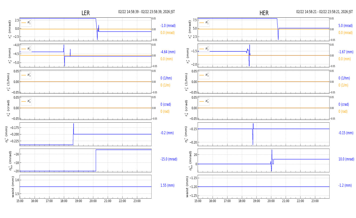
Task: Click the "−20" y-tick on LER η*py plot
Action: (16, 171)
